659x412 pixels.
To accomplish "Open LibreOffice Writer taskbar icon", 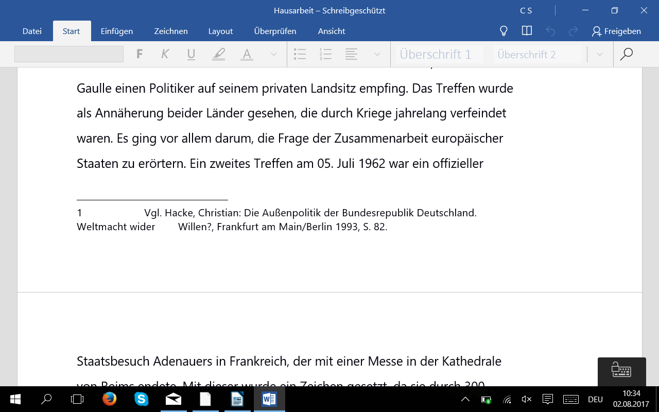I will click(237, 399).
